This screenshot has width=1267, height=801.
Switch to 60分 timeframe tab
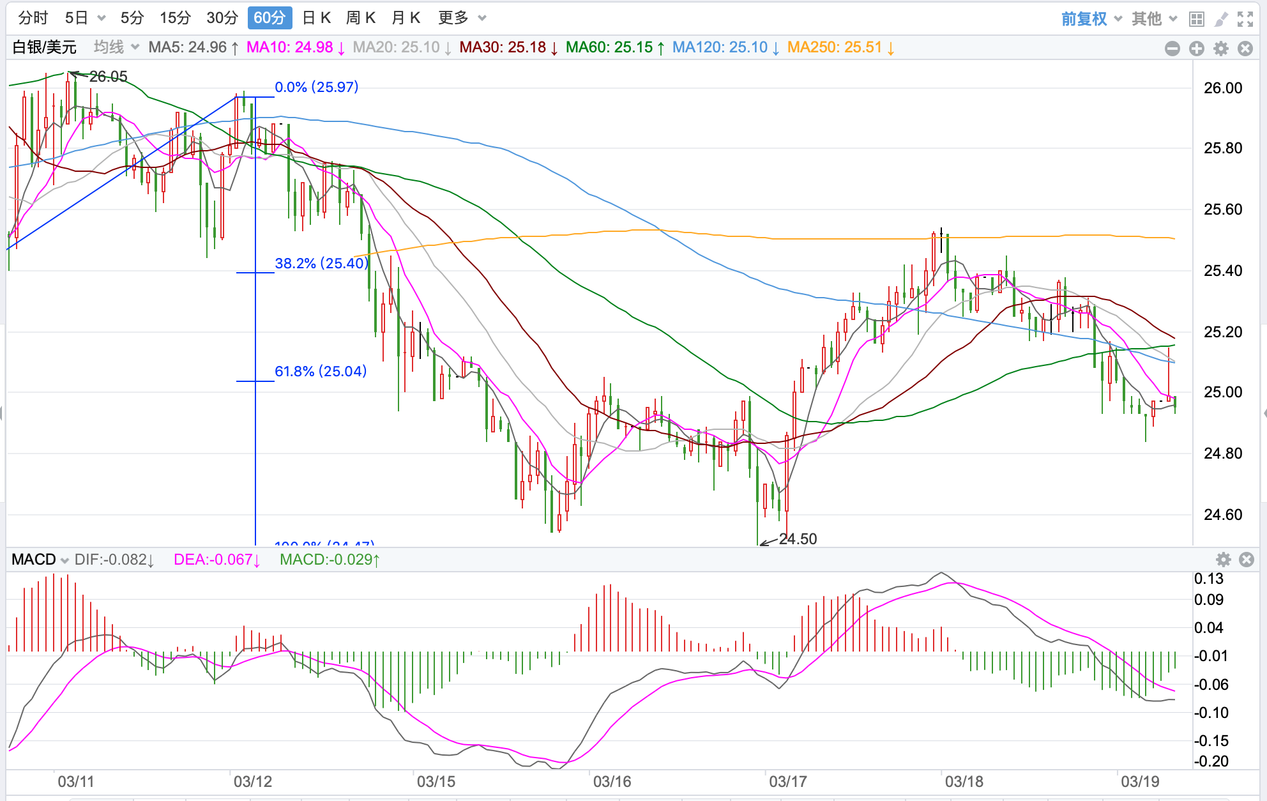(269, 18)
